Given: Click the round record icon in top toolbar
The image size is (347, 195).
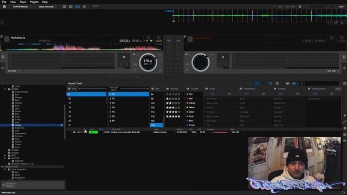Looking at the screenshot, I should pos(84,6).
